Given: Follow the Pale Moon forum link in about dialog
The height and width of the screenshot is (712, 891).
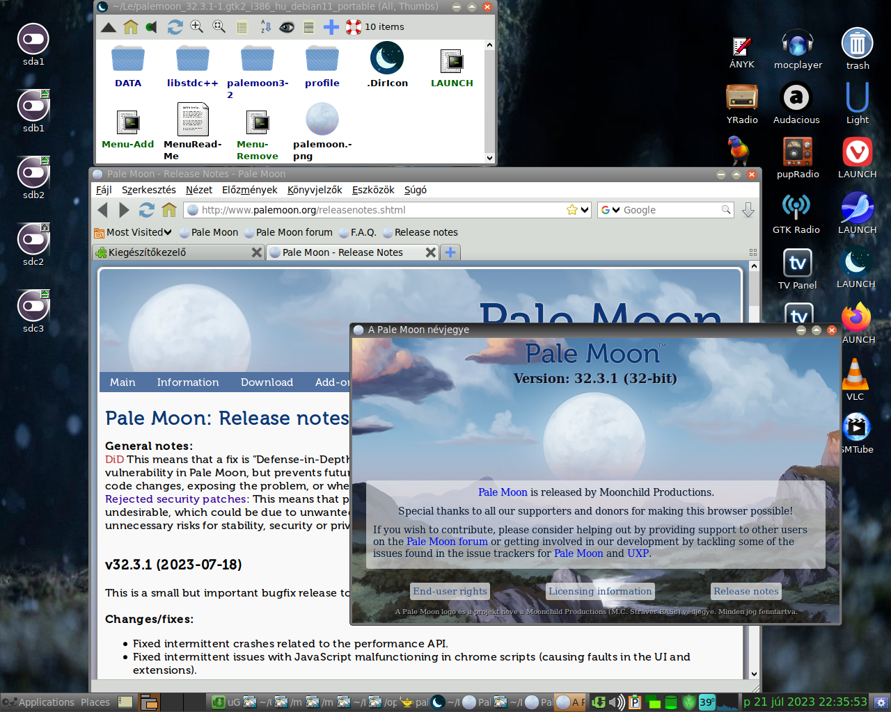Looking at the screenshot, I should [x=447, y=542].
